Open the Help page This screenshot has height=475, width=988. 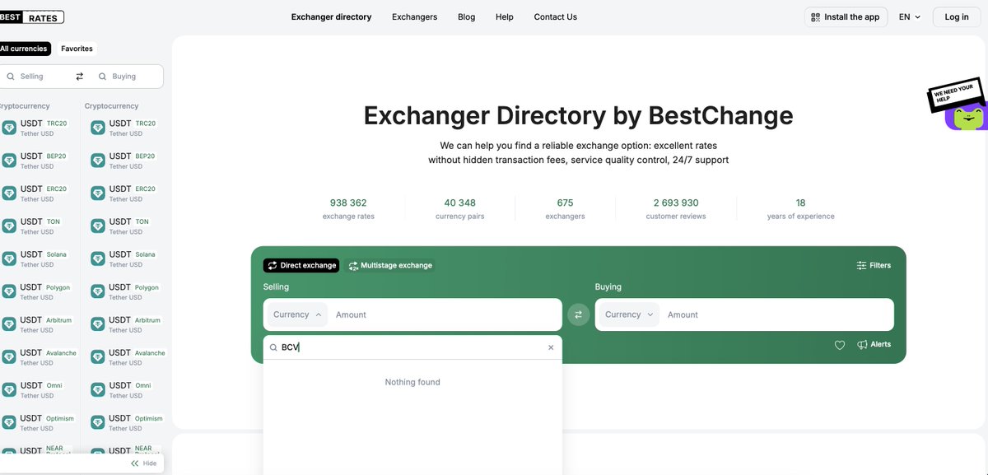505,16
